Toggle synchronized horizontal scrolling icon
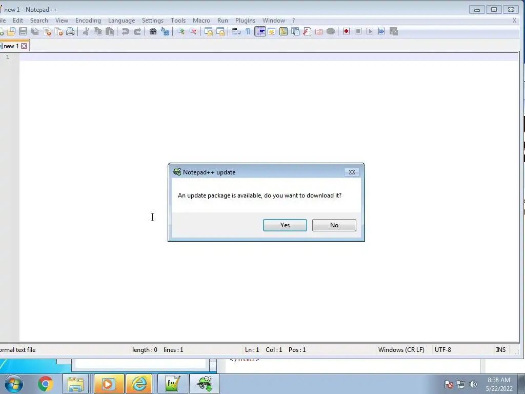The width and height of the screenshot is (525, 394). 220,31
